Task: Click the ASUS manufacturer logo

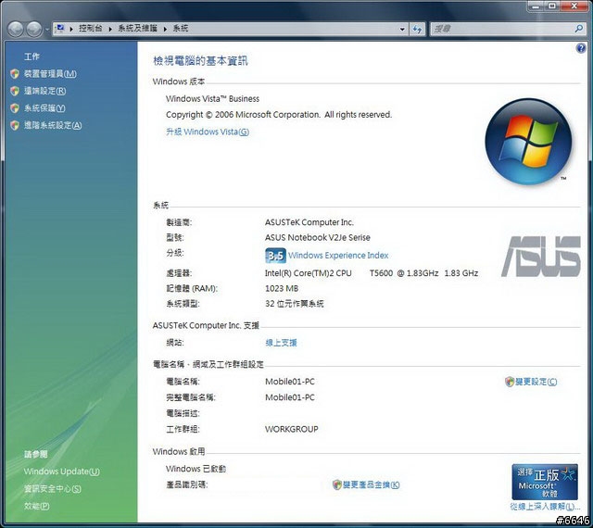Action: point(541,257)
